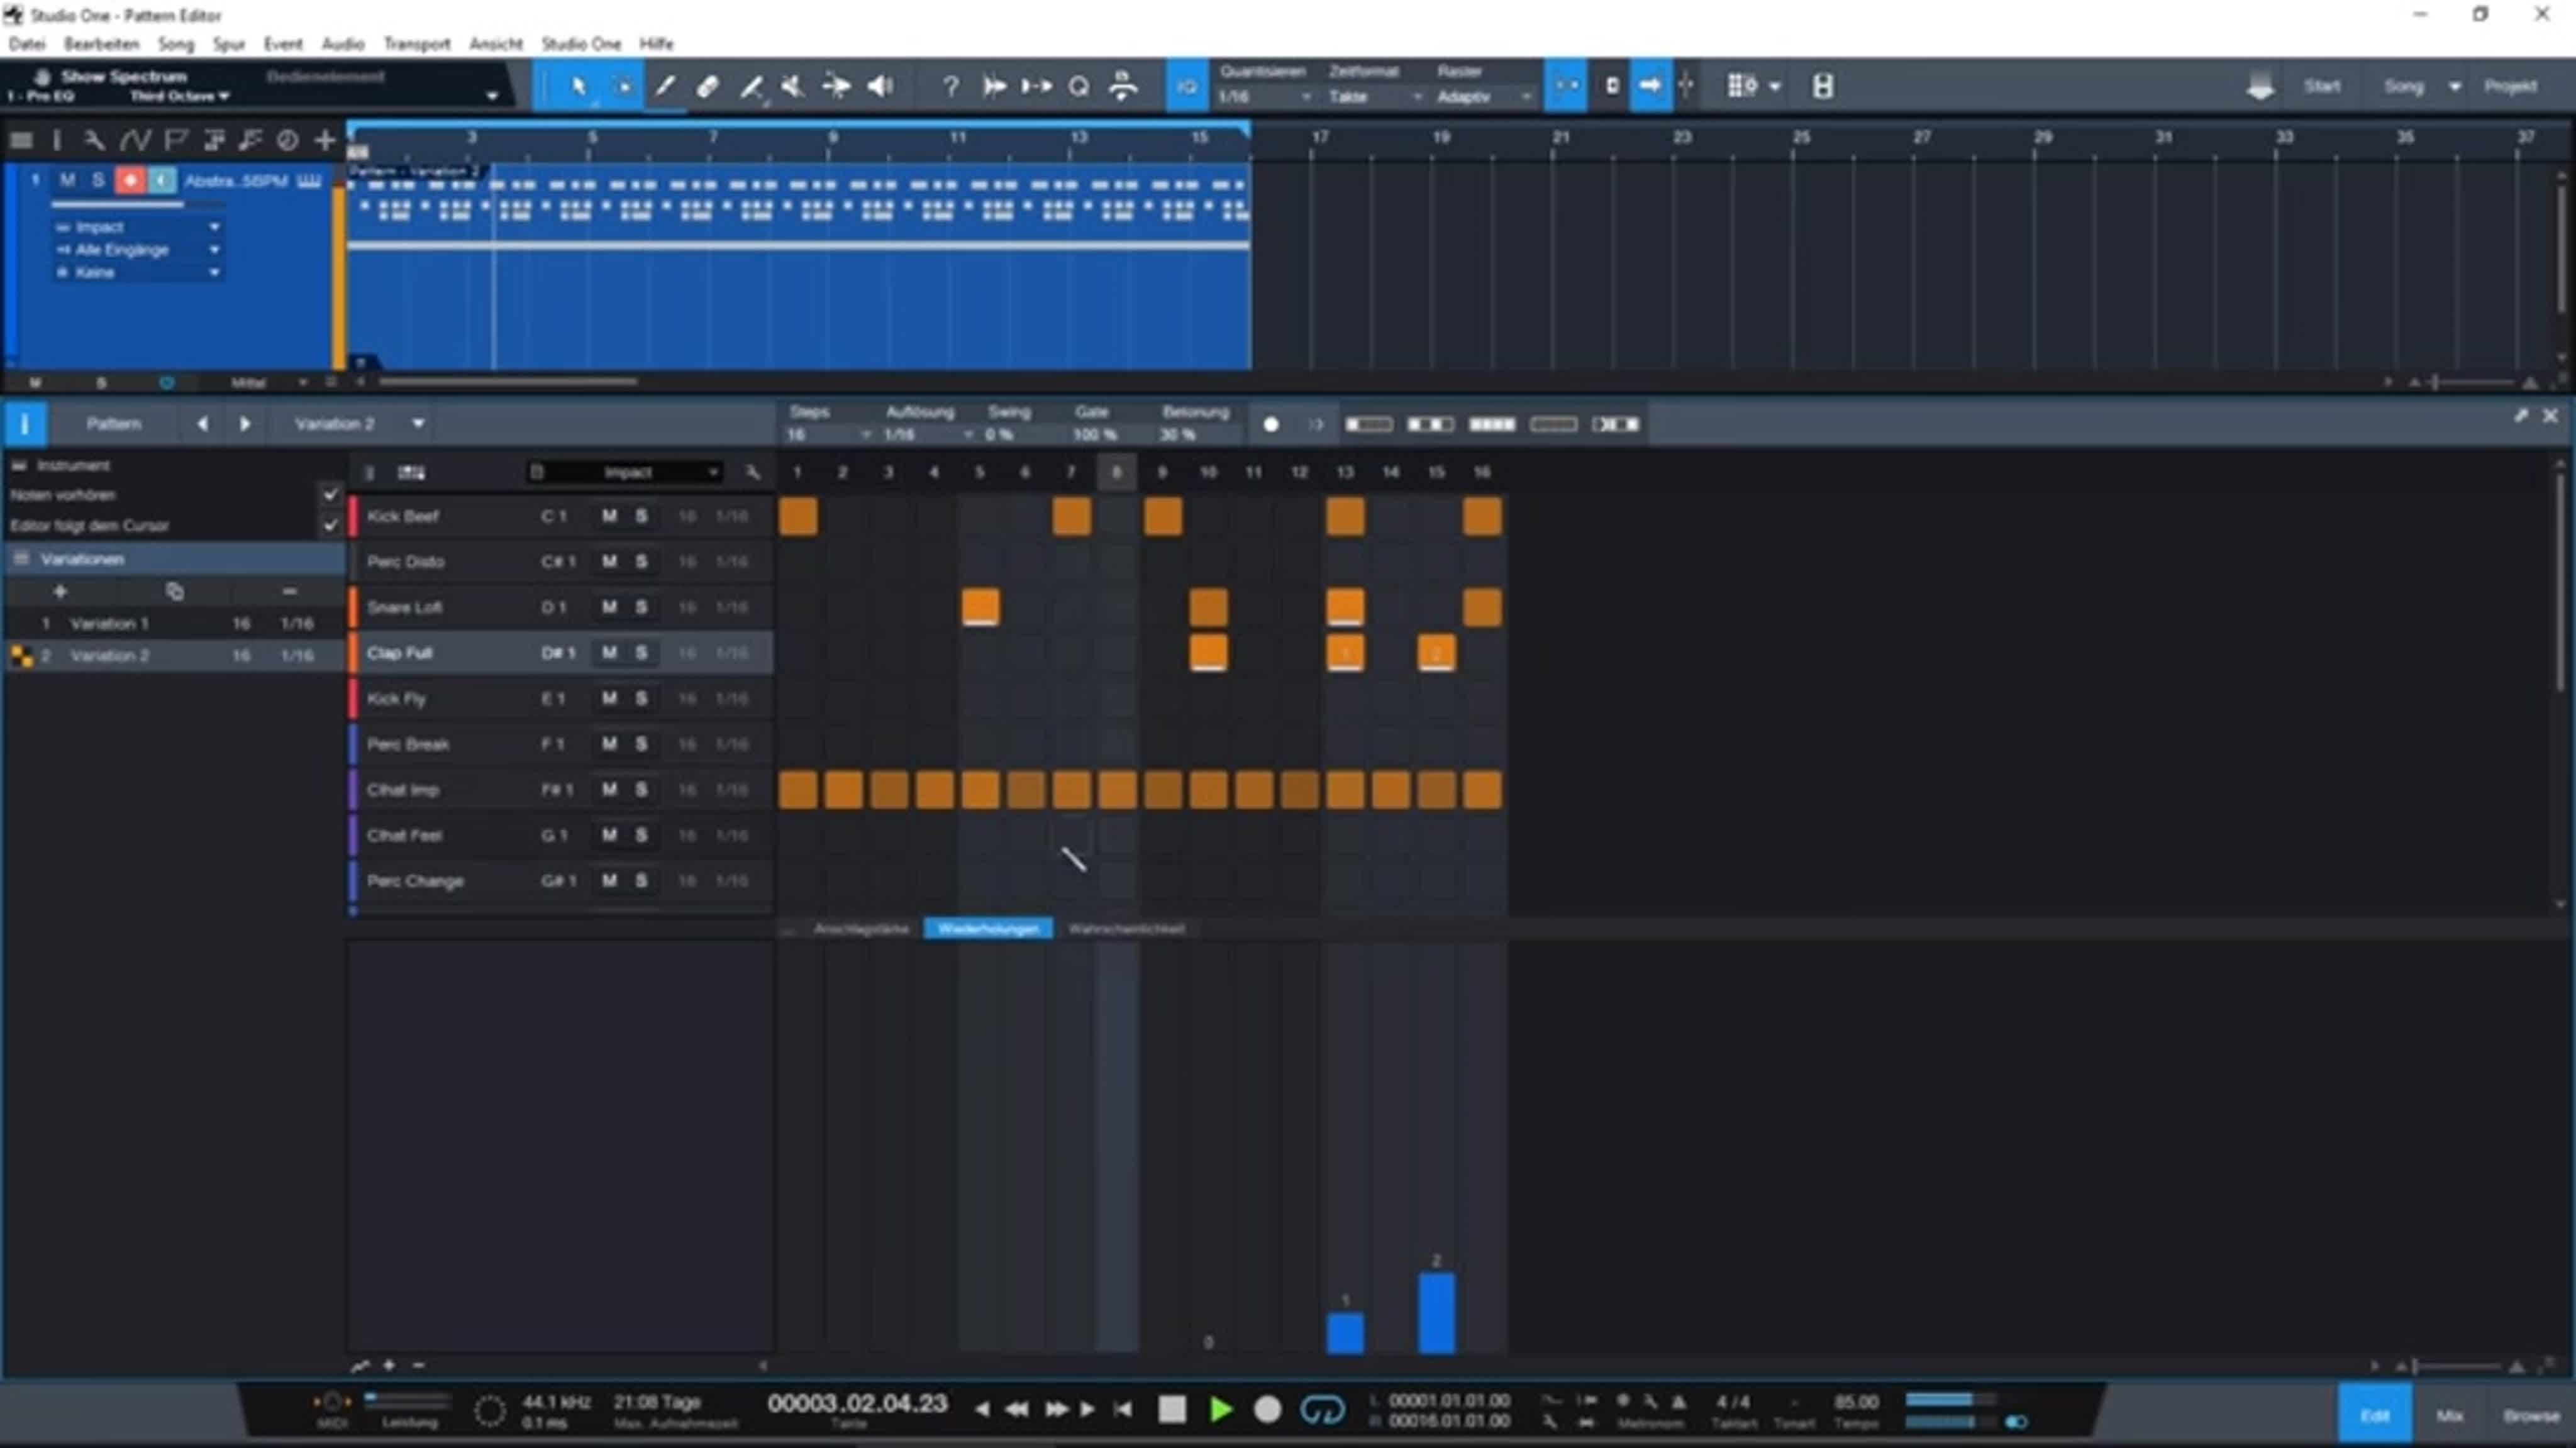Select the Paint pencil tool
Viewport: 2576px width, 1448px height.
(x=665, y=87)
